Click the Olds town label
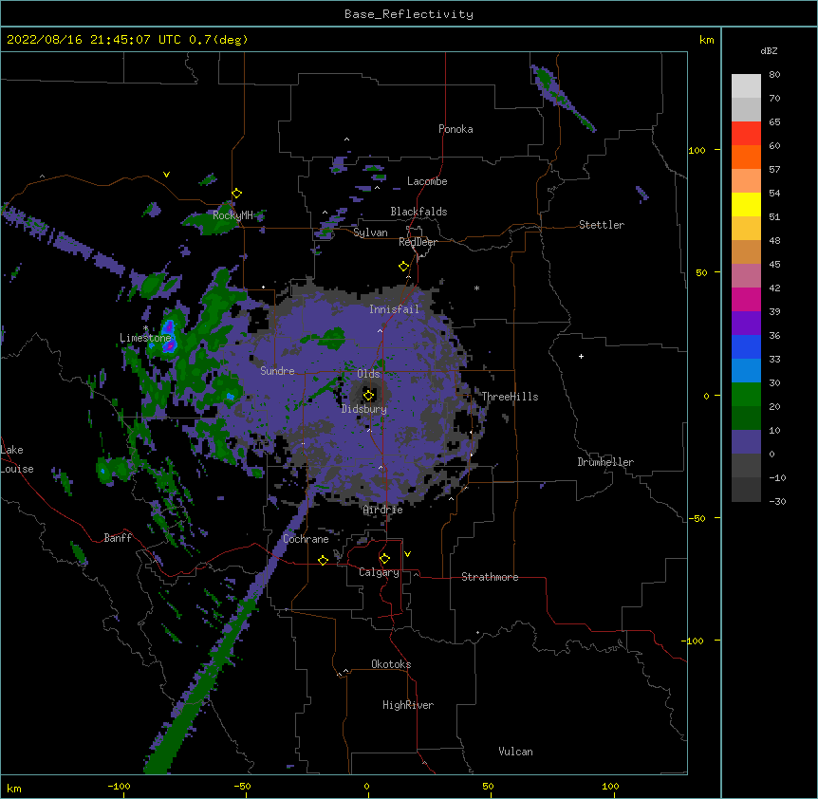Image resolution: width=818 pixels, height=799 pixels. (368, 374)
